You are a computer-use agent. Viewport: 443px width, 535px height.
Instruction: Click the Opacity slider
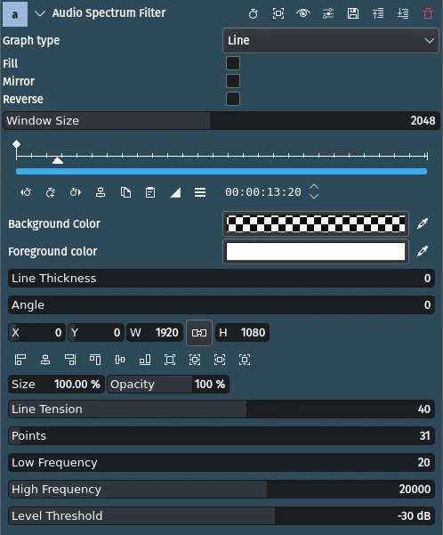click(168, 385)
